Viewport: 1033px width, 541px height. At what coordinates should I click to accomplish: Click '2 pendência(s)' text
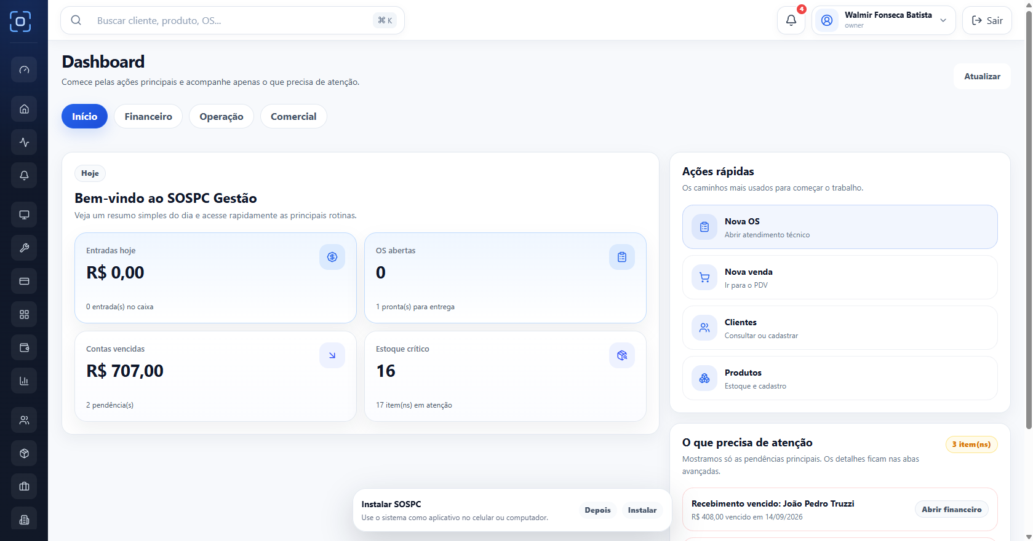point(110,405)
